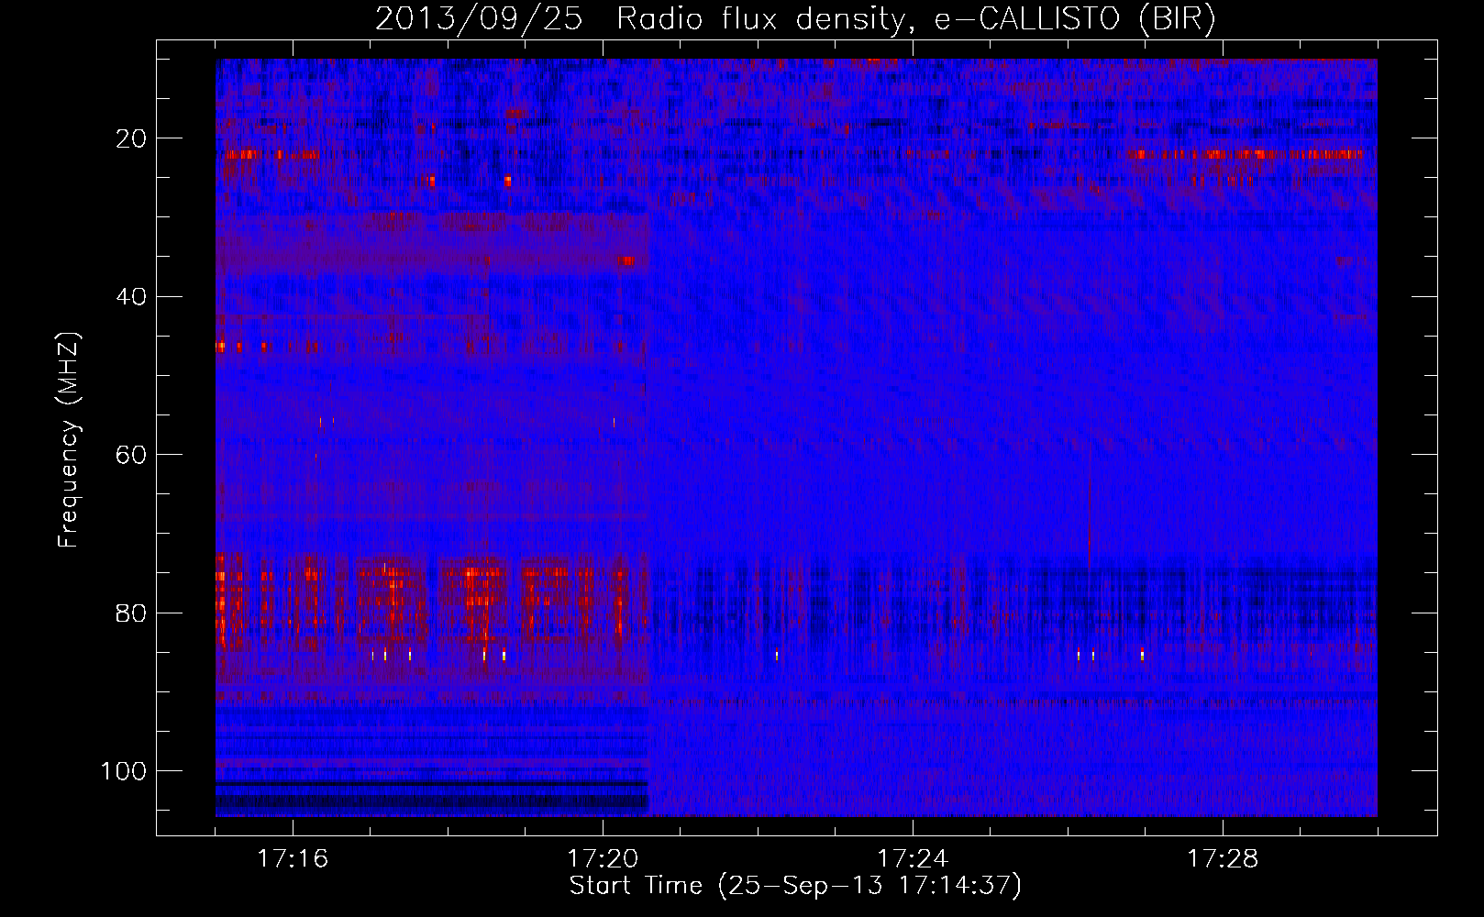Click the plot title "Radio flux density, e-CALLISTO (BIR)"

[915, 19]
